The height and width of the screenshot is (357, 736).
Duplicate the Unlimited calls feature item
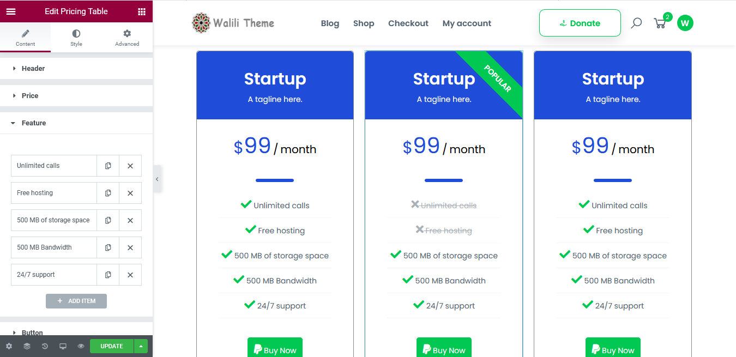108,166
